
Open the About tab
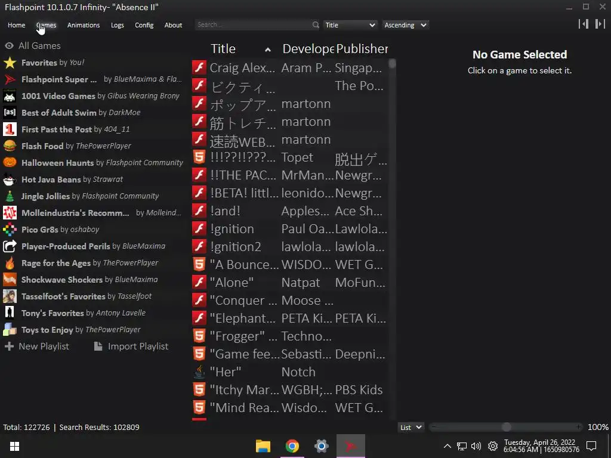pos(173,25)
